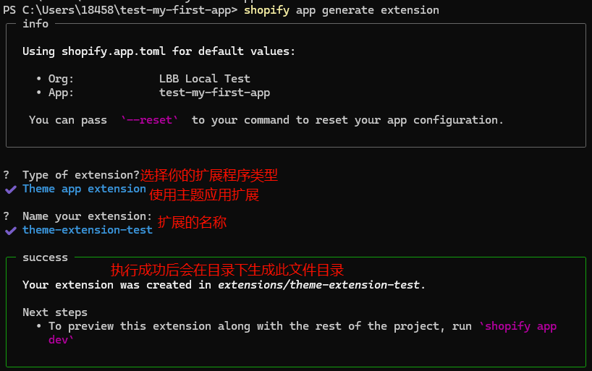This screenshot has height=371, width=592.
Task: Click the red annotation 扩展的名称
Action: coord(192,222)
